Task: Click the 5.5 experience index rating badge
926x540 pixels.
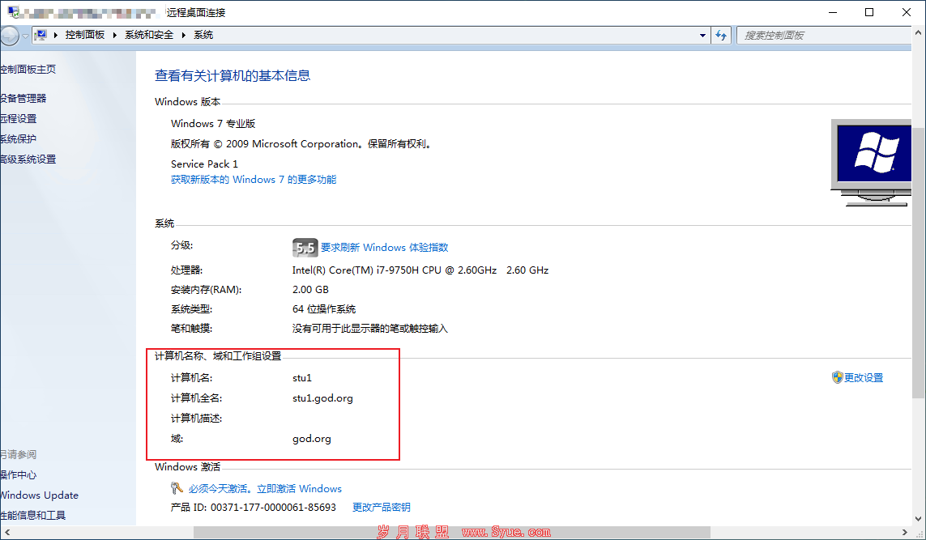Action: click(x=305, y=248)
